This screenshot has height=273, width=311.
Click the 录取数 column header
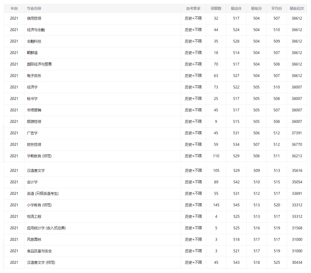coord(216,8)
